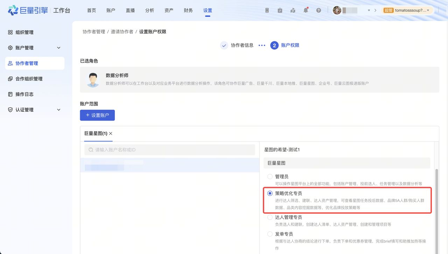Viewport: 448px width, 254px height.
Task: Expand 账户管理 sidebar chevron
Action: (x=59, y=48)
